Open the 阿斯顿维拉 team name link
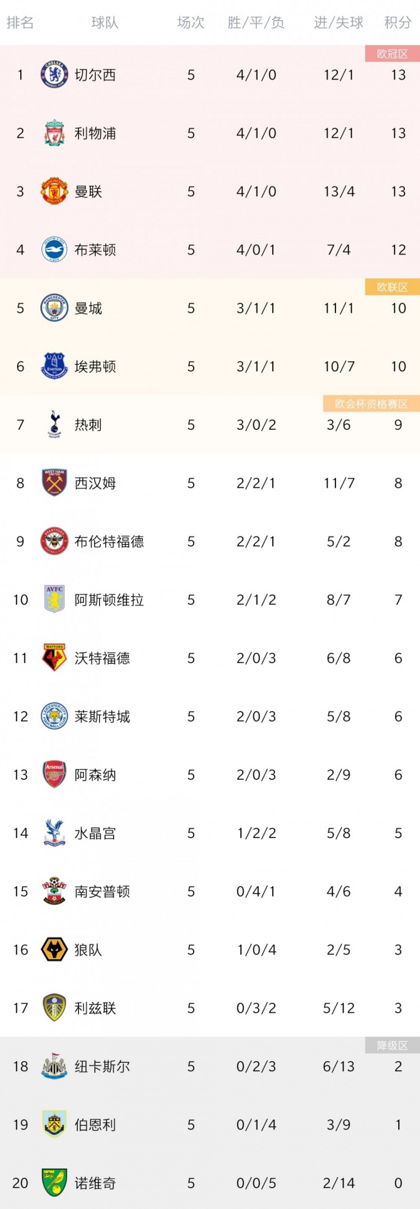The height and width of the screenshot is (1209, 420). tap(109, 600)
